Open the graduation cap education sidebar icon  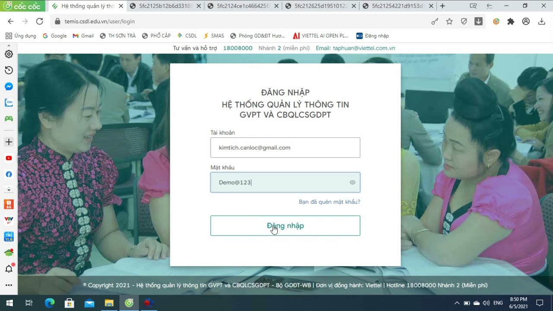pos(9,253)
